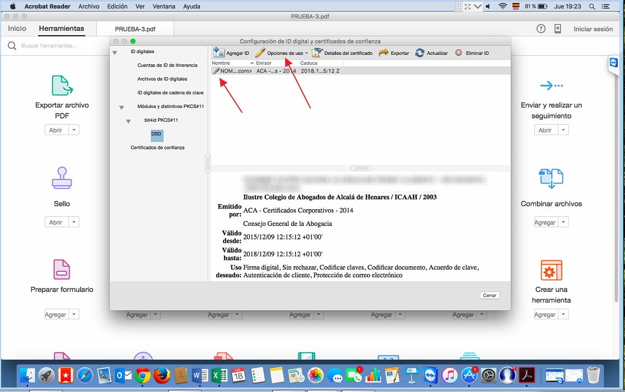
Task: Click the Exportar archivo PDF tool icon
Action: click(x=62, y=85)
